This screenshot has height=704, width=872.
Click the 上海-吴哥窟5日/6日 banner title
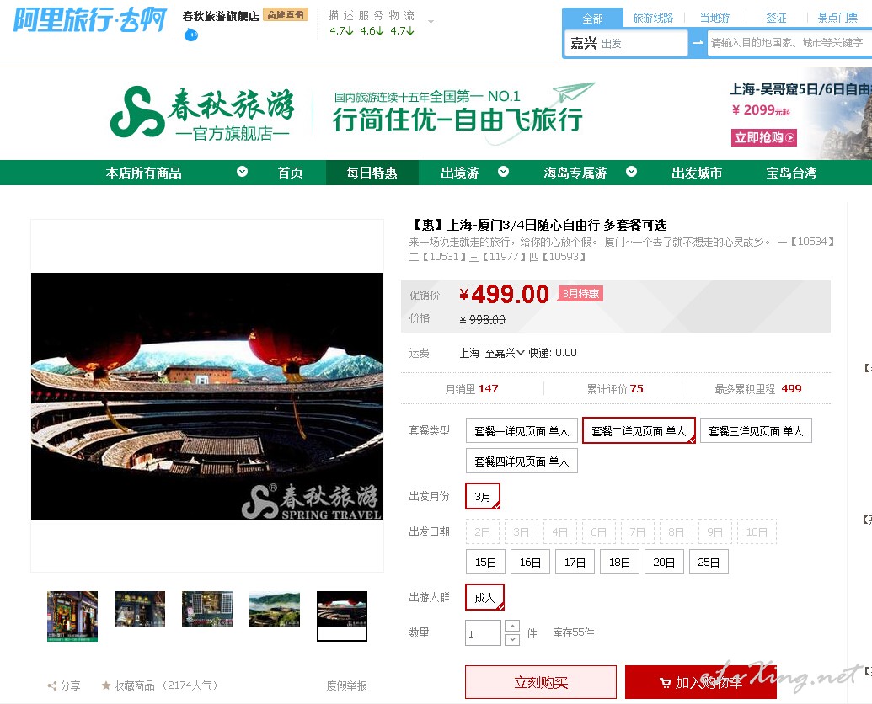coord(801,89)
